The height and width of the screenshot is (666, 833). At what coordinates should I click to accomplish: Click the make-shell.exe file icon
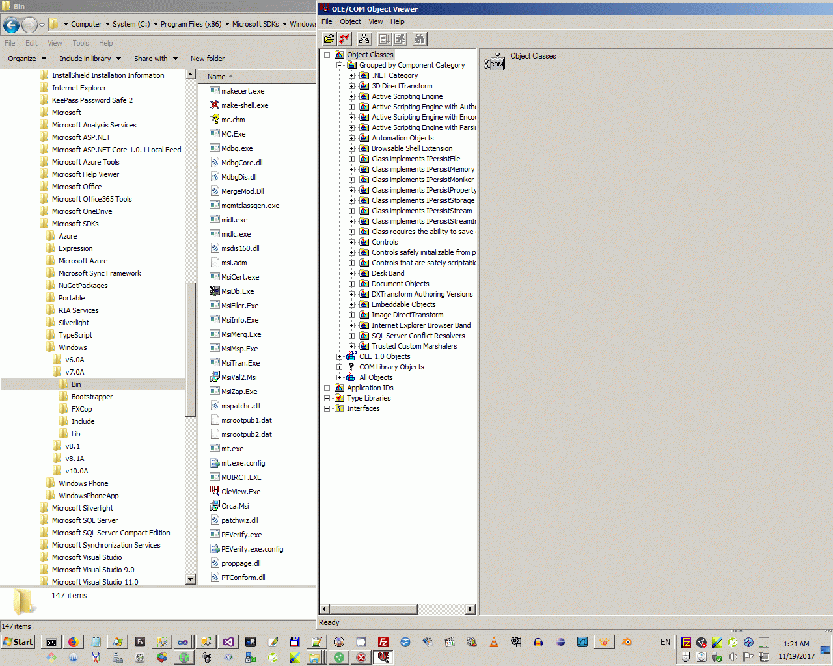click(215, 105)
